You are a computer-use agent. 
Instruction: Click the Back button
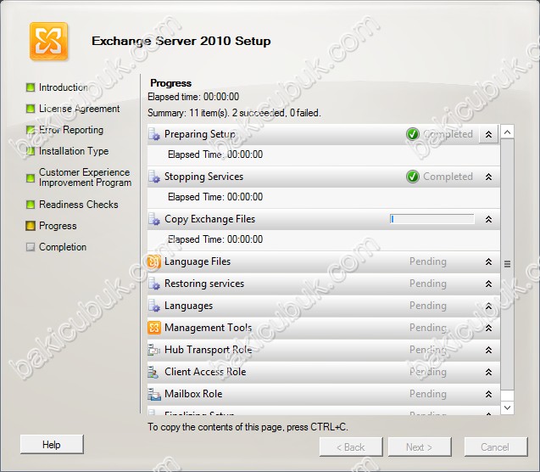(351, 447)
